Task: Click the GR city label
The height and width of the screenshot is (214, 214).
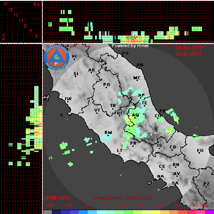Action: [x=68, y=99]
